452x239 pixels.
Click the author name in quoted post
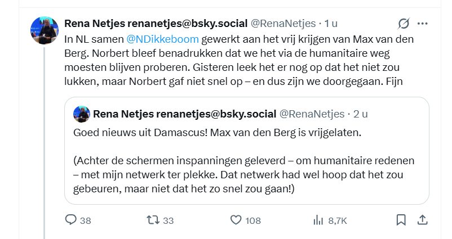184,114
